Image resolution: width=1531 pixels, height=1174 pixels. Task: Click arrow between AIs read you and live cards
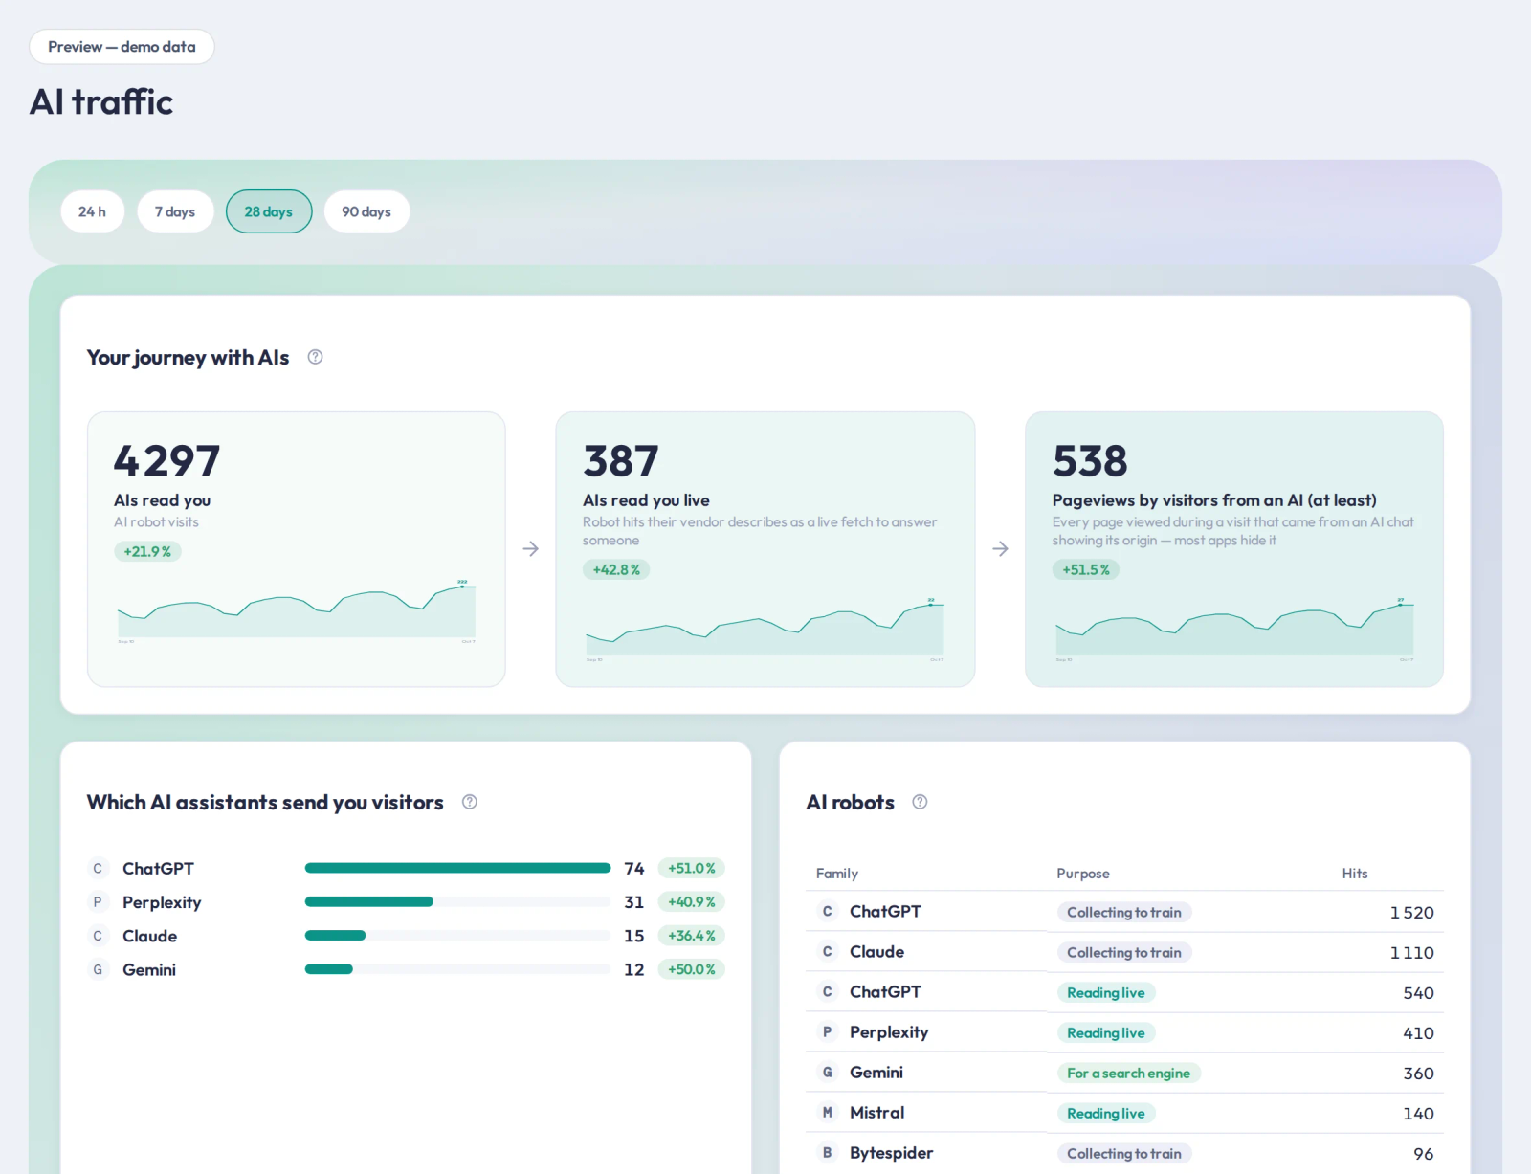pos(531,548)
